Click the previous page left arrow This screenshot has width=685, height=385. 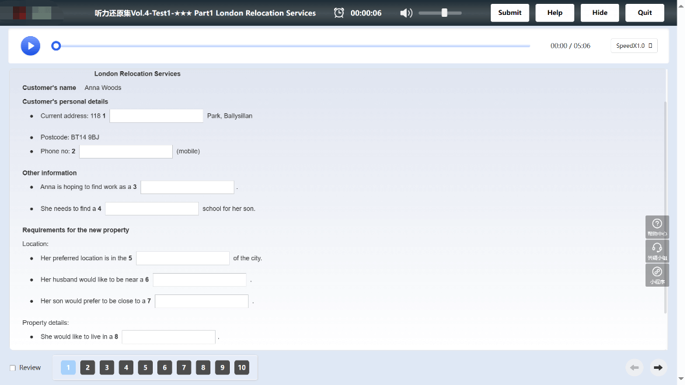(634, 368)
